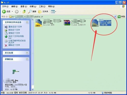Screen dimensions: 127x95
Task: Open the Views dropdown in toolbar
Action: pos(54,12)
